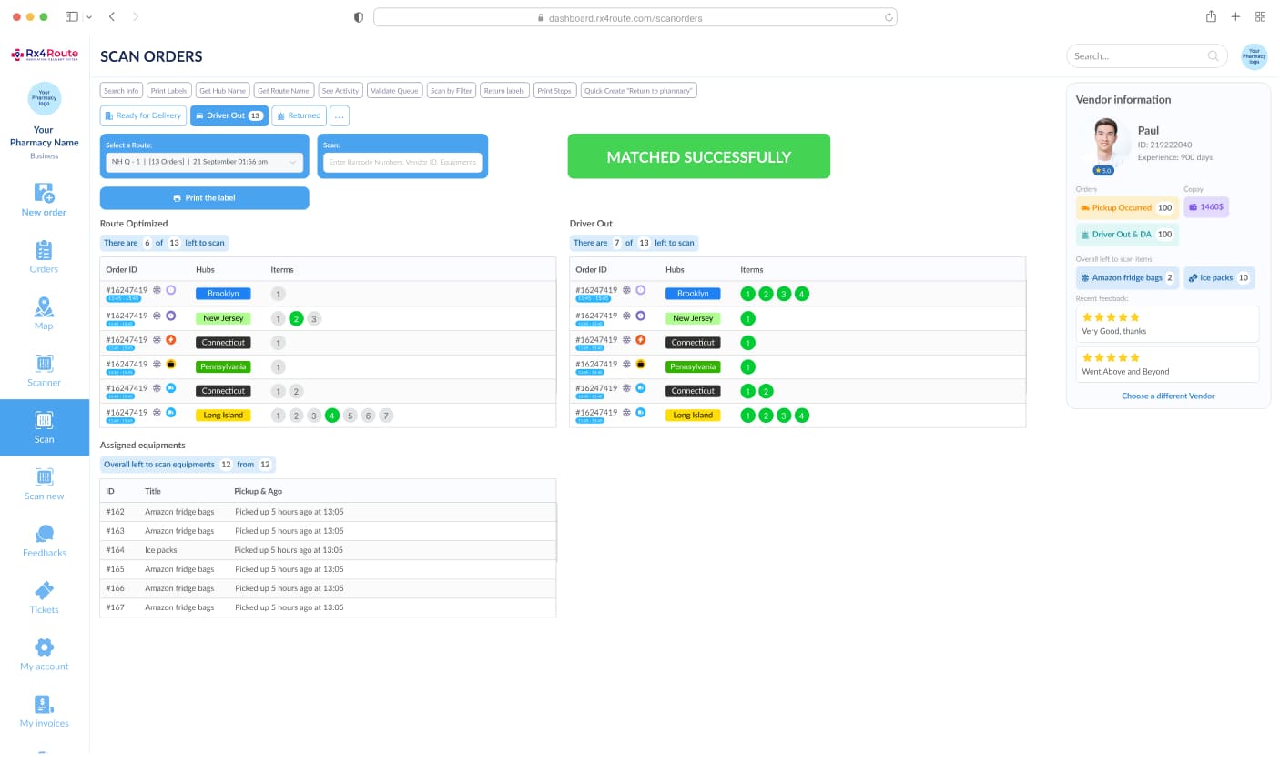The height and width of the screenshot is (782, 1280).
Task: Switch to the Ready for Delivery tab
Action: (x=143, y=116)
